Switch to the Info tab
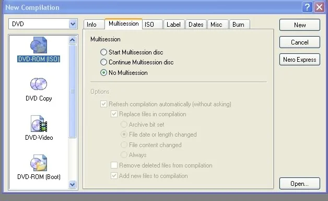The image size is (328, 201). pos(93,25)
